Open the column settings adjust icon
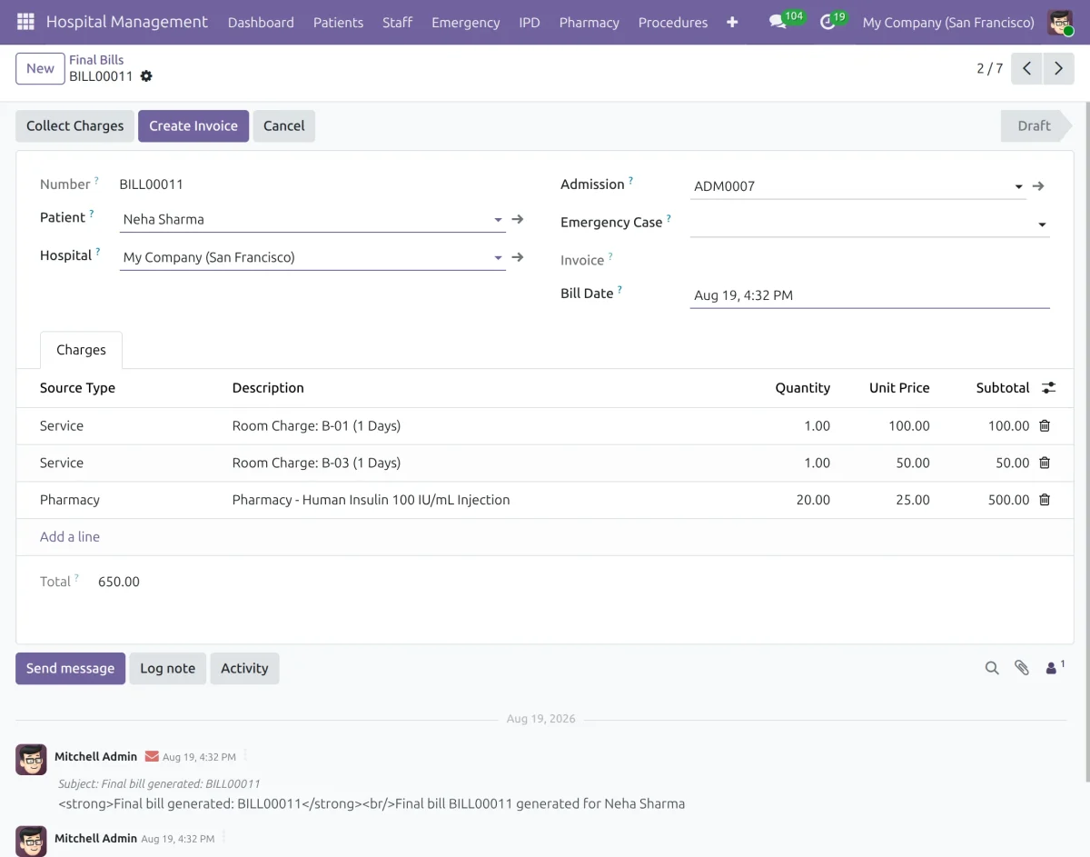This screenshot has width=1090, height=857. point(1048,388)
